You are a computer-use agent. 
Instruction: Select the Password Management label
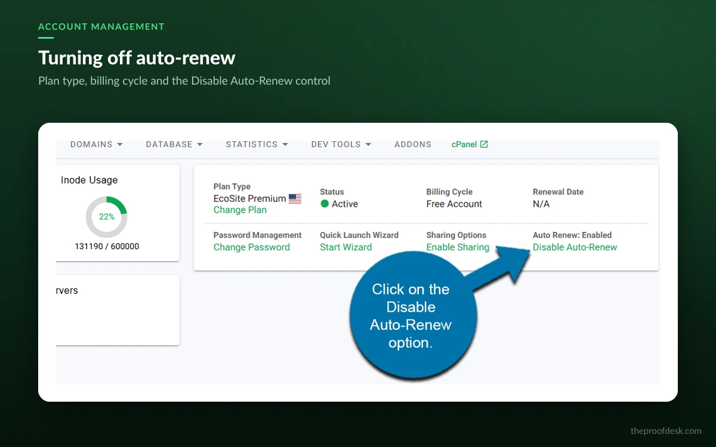point(258,235)
